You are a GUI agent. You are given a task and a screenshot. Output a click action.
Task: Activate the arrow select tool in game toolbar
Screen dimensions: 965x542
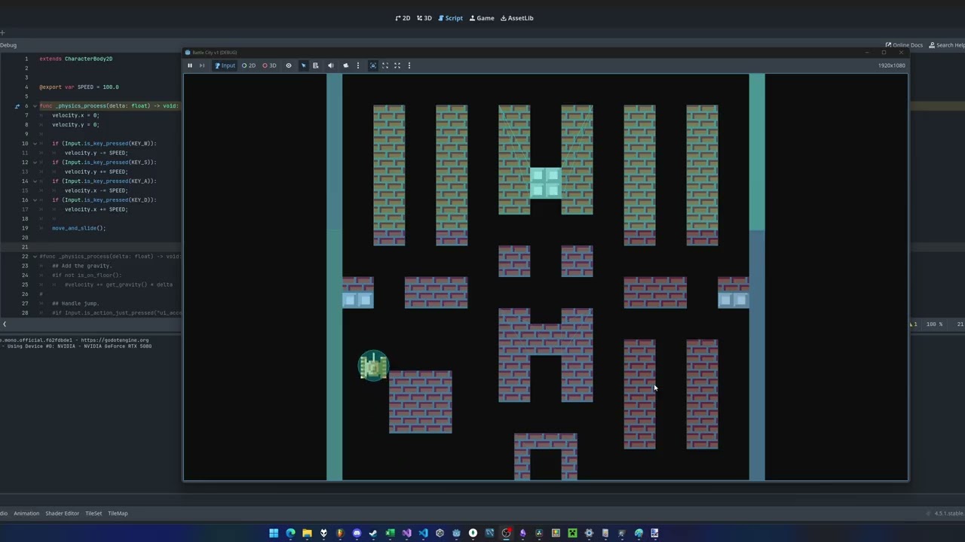point(304,65)
